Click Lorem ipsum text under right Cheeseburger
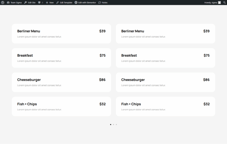The width and height of the screenshot is (227, 144). coord(143,86)
